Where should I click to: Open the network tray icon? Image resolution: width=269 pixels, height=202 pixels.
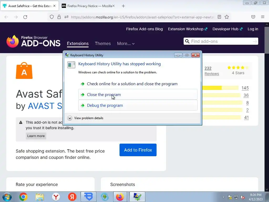[x=236, y=197]
